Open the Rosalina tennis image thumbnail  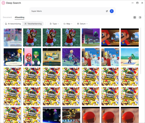pos(71,57)
